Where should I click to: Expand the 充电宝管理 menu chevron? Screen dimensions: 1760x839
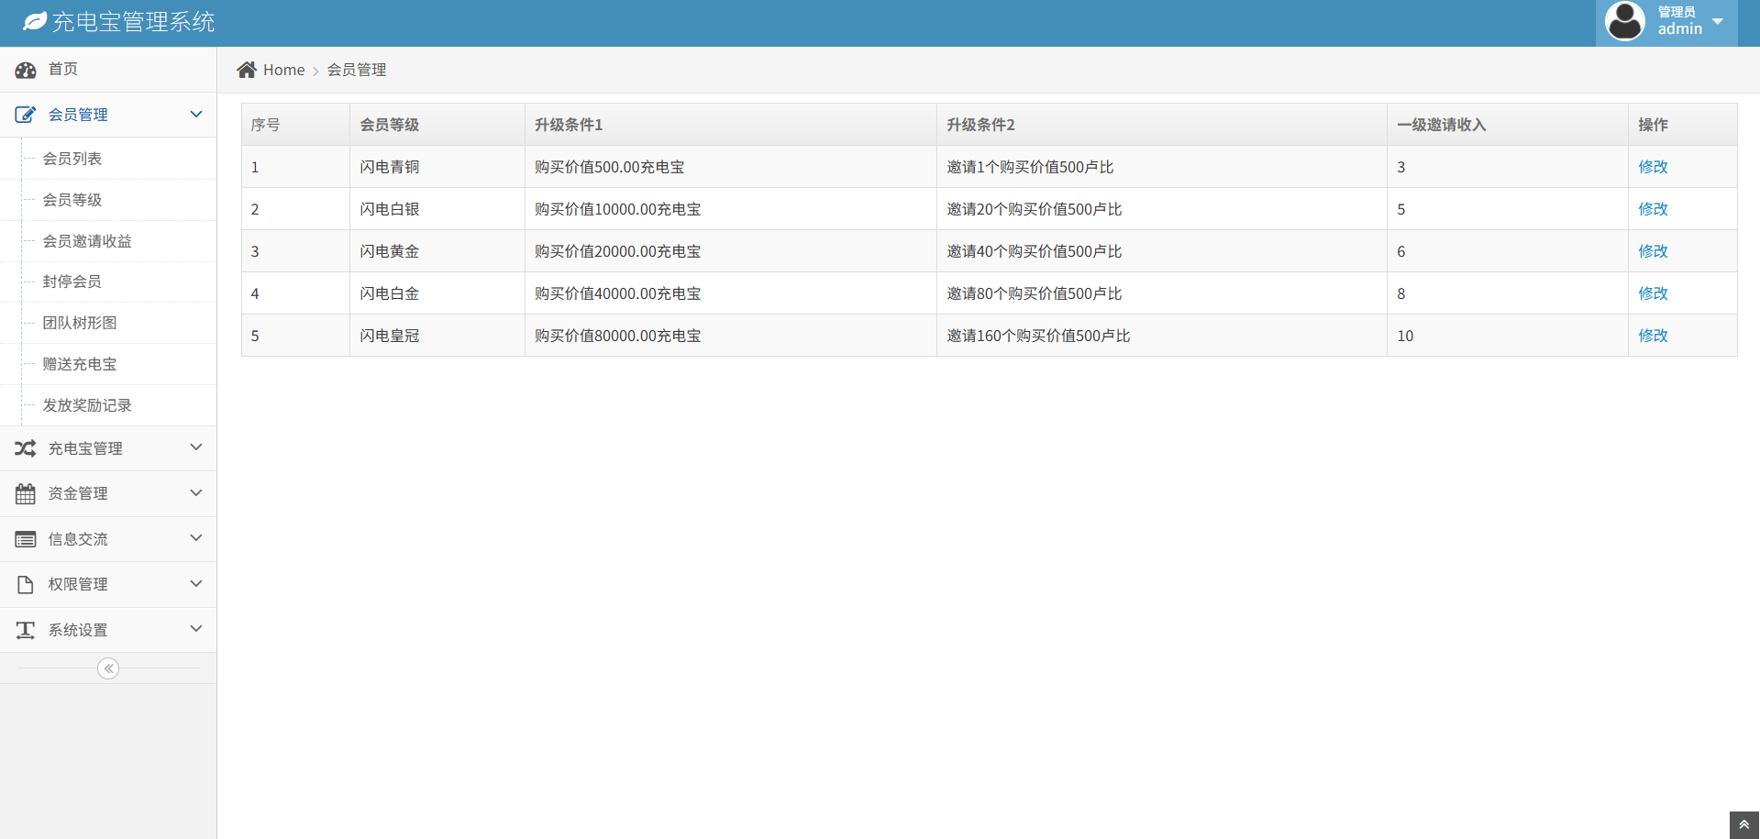pos(195,447)
